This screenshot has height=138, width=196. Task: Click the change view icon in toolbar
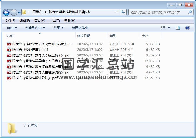pyautogui.click(x=163, y=28)
